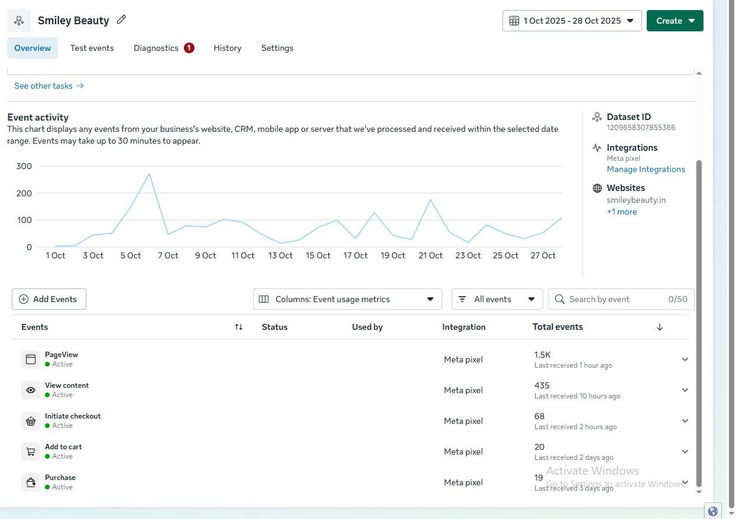Viewport: 736px width, 519px height.
Task: Click the Integrations pulse icon
Action: [x=597, y=148]
